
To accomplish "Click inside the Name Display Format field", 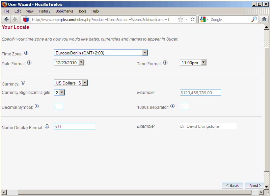I will [x=74, y=126].
